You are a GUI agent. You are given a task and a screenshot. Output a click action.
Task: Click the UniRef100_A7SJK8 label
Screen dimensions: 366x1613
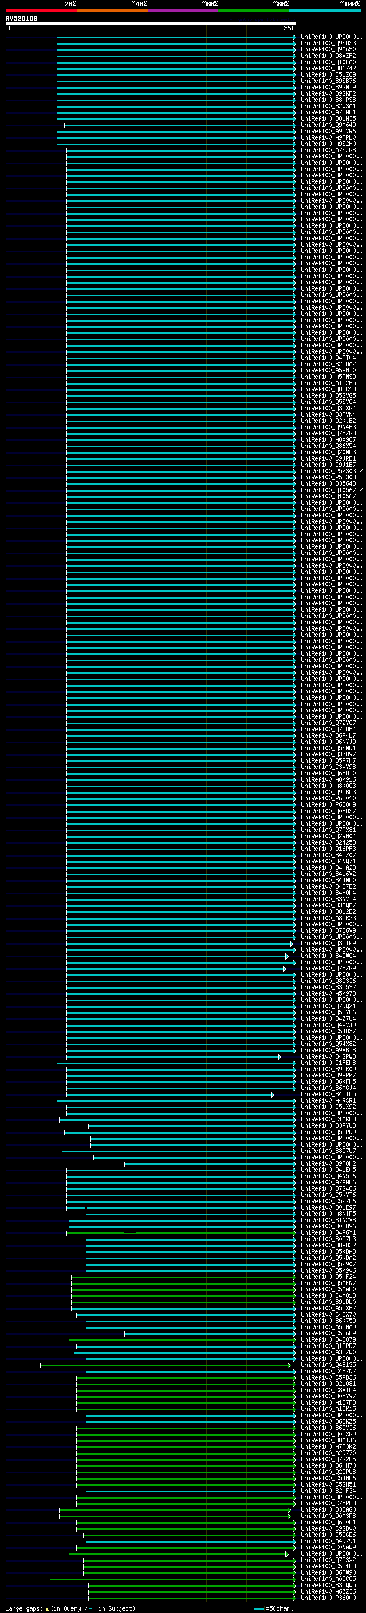point(328,150)
